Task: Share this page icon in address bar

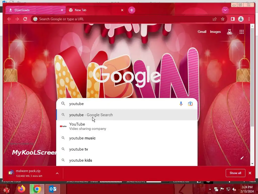Action: point(215,19)
